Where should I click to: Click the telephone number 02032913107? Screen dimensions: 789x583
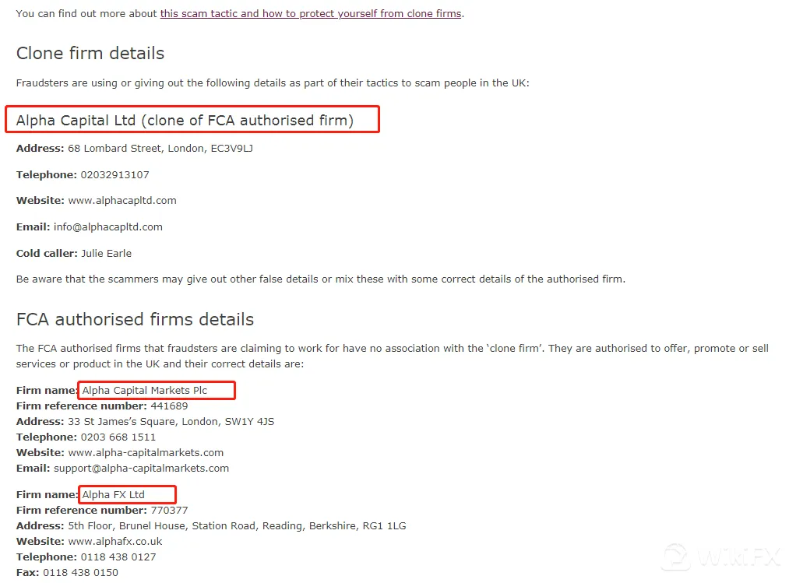(x=114, y=174)
